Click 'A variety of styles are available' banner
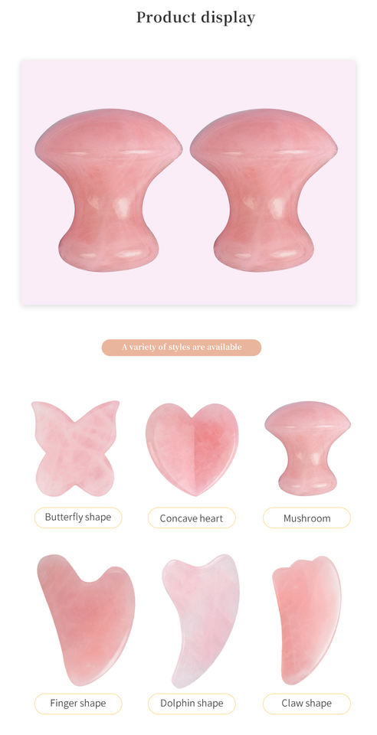Screen dimensions: 377x735 tap(182, 348)
